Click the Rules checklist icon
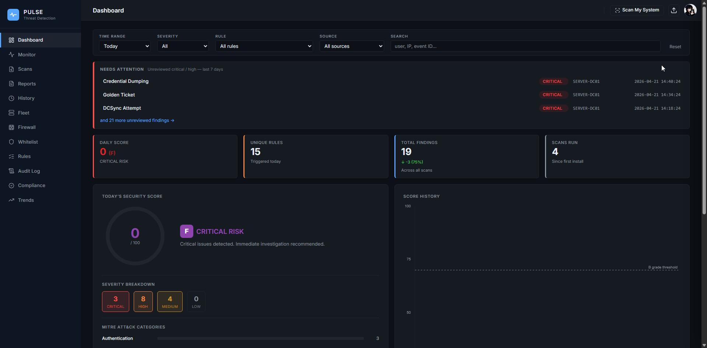Viewport: 707px width, 348px height. click(x=11, y=157)
